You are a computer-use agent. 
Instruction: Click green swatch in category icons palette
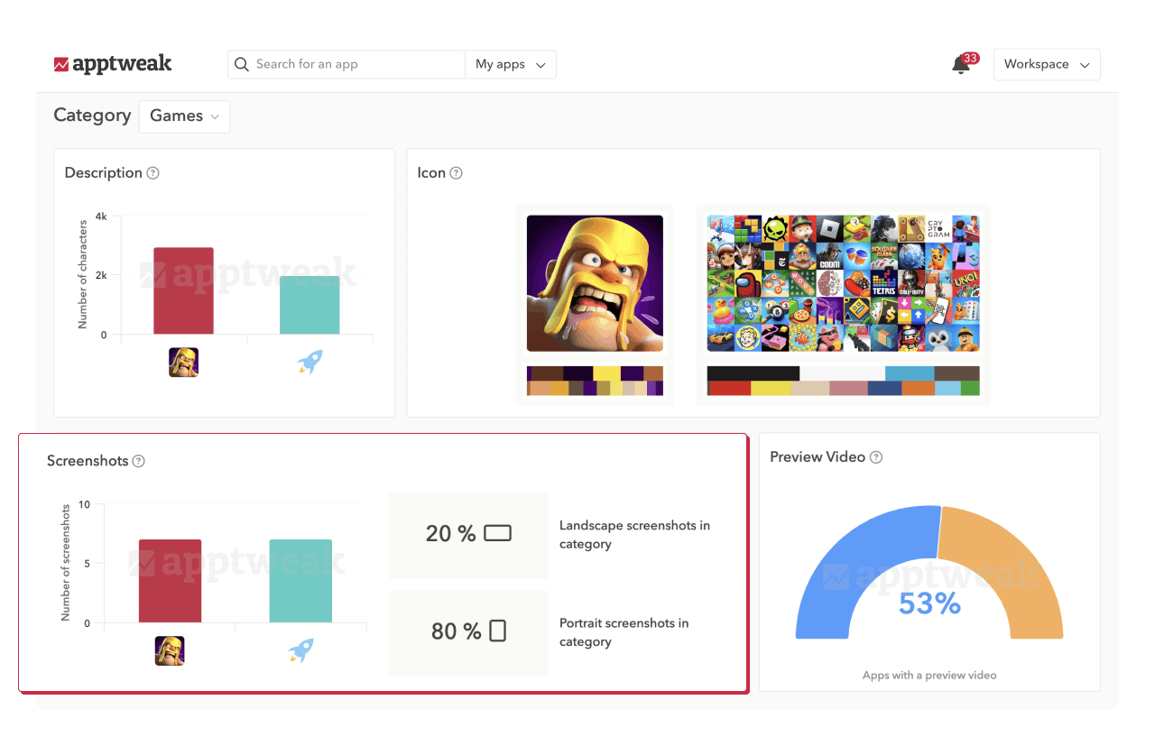[x=970, y=388]
